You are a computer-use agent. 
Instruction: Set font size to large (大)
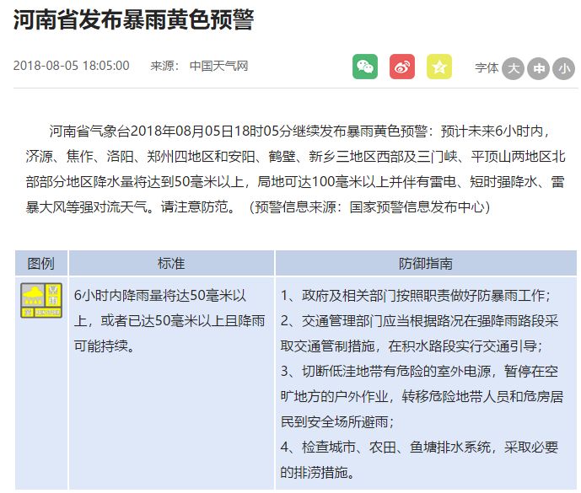pos(514,68)
